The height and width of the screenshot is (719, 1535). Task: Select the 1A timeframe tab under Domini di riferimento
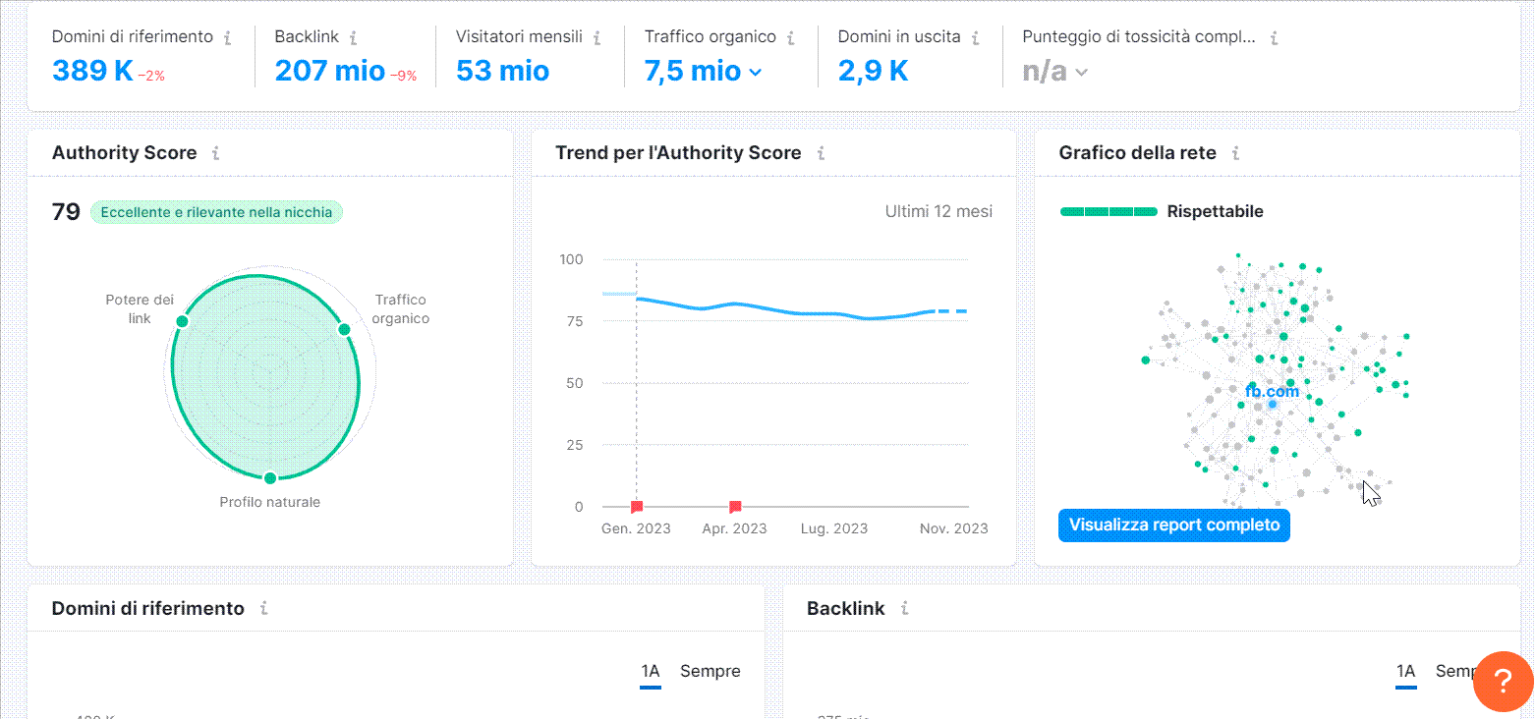[650, 671]
